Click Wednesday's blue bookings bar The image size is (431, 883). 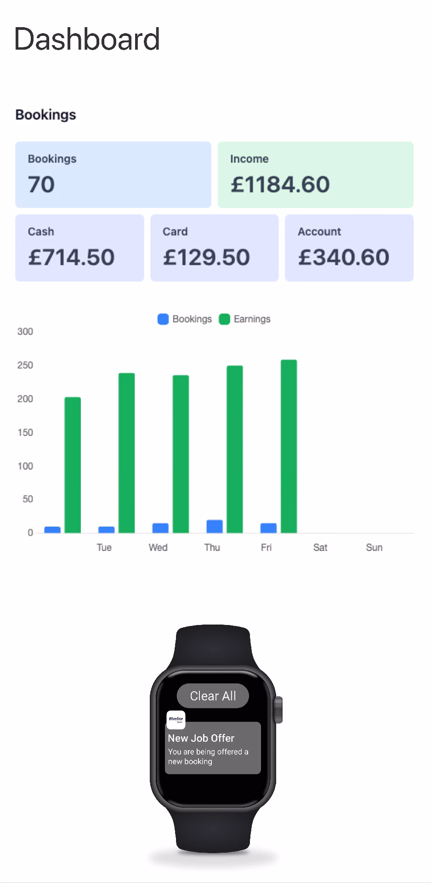point(160,528)
